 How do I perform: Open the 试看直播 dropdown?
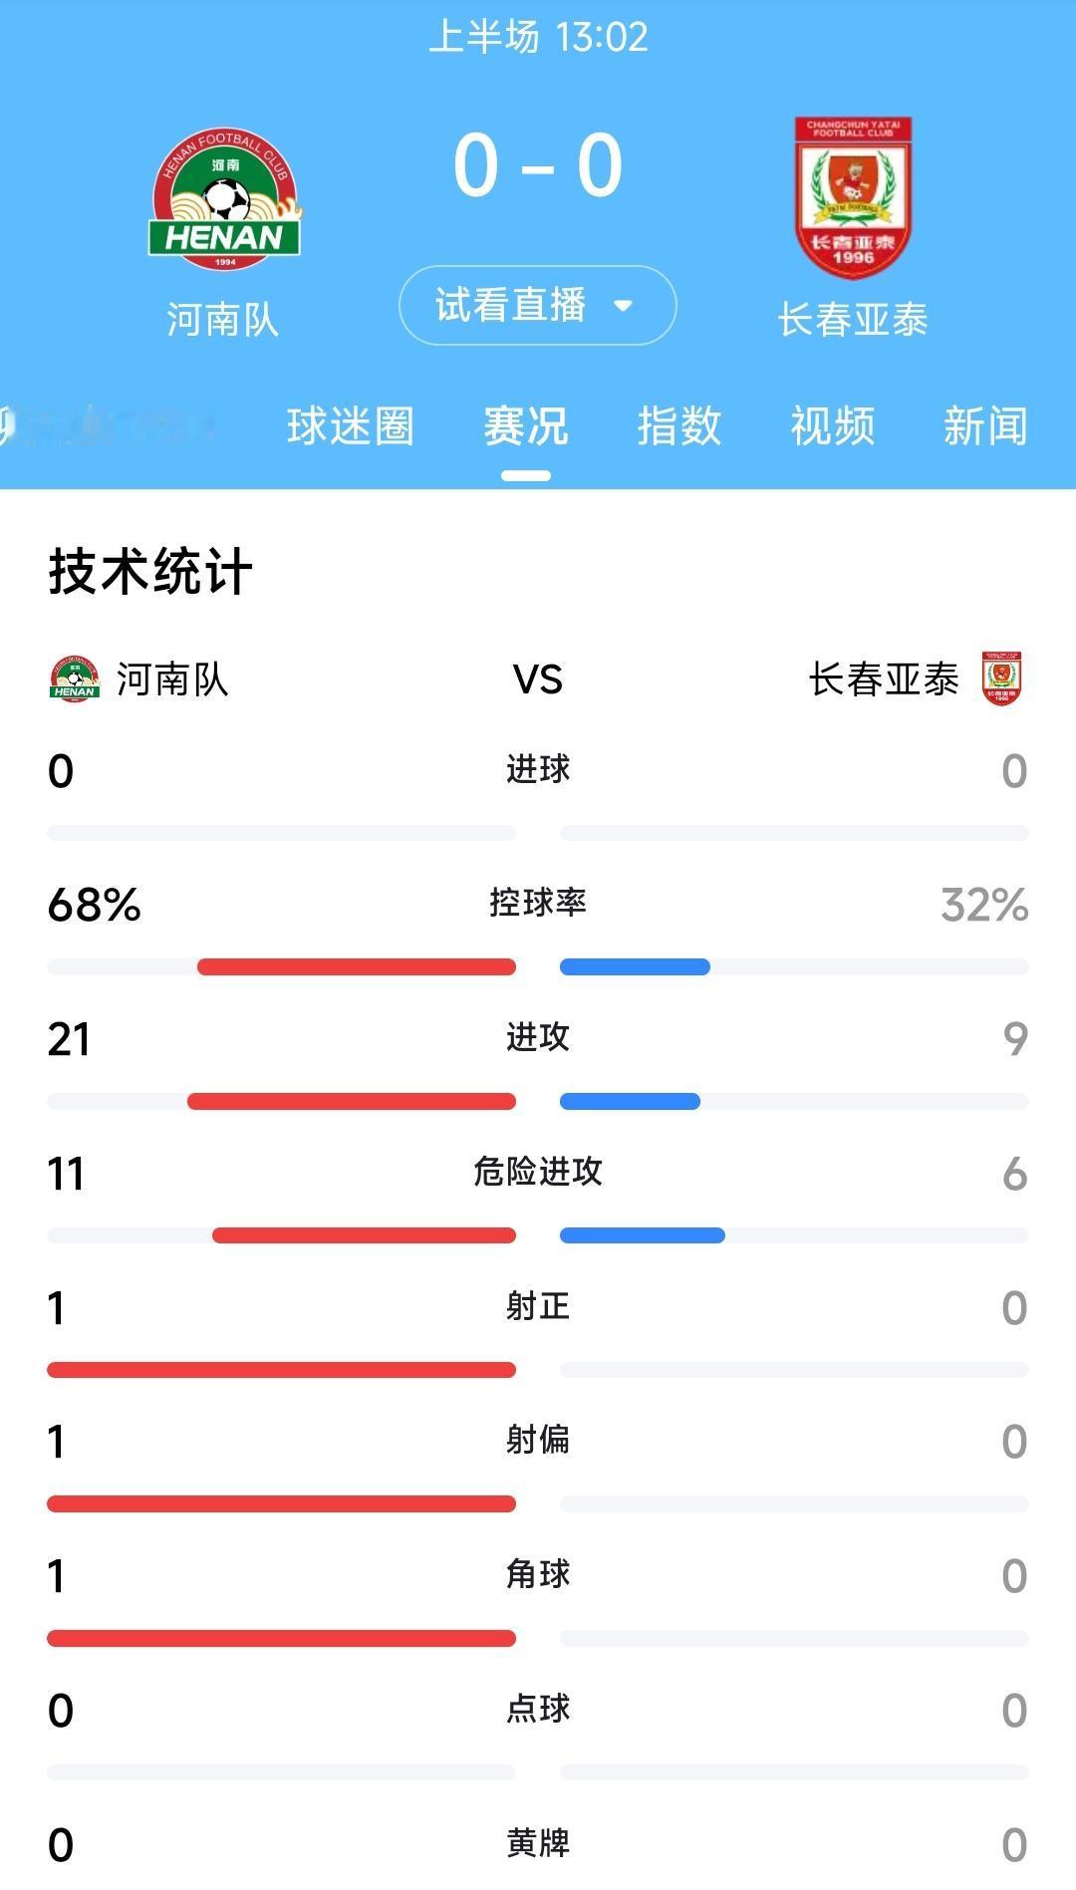click(x=538, y=305)
